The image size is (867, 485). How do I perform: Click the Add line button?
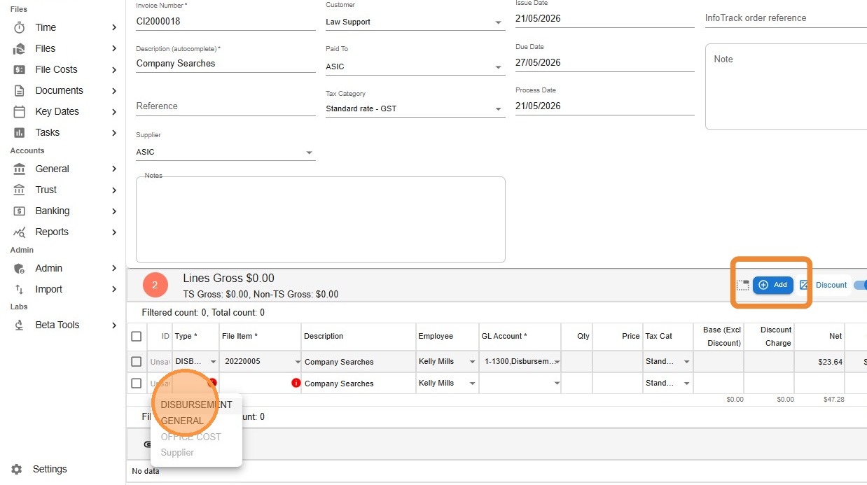tap(773, 285)
